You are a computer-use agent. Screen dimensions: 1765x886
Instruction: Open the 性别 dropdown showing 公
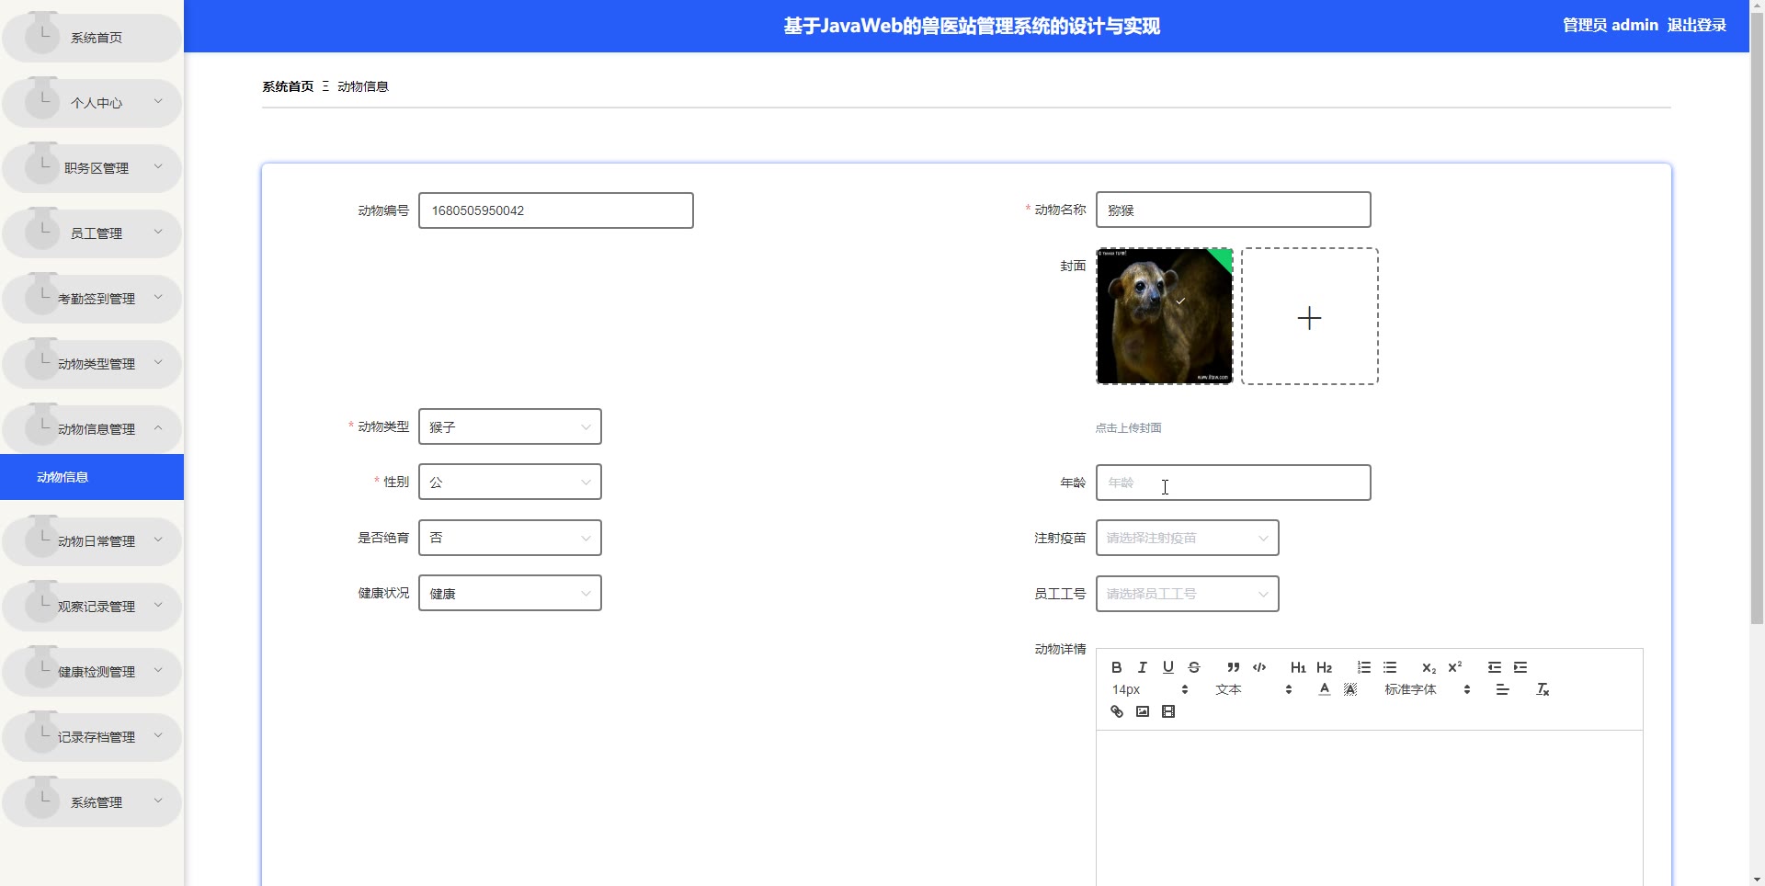coord(510,482)
